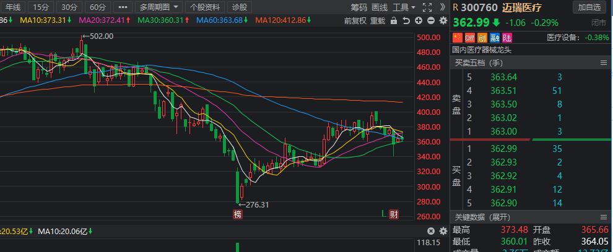Click buy level 1 price 362.99

coord(503,149)
